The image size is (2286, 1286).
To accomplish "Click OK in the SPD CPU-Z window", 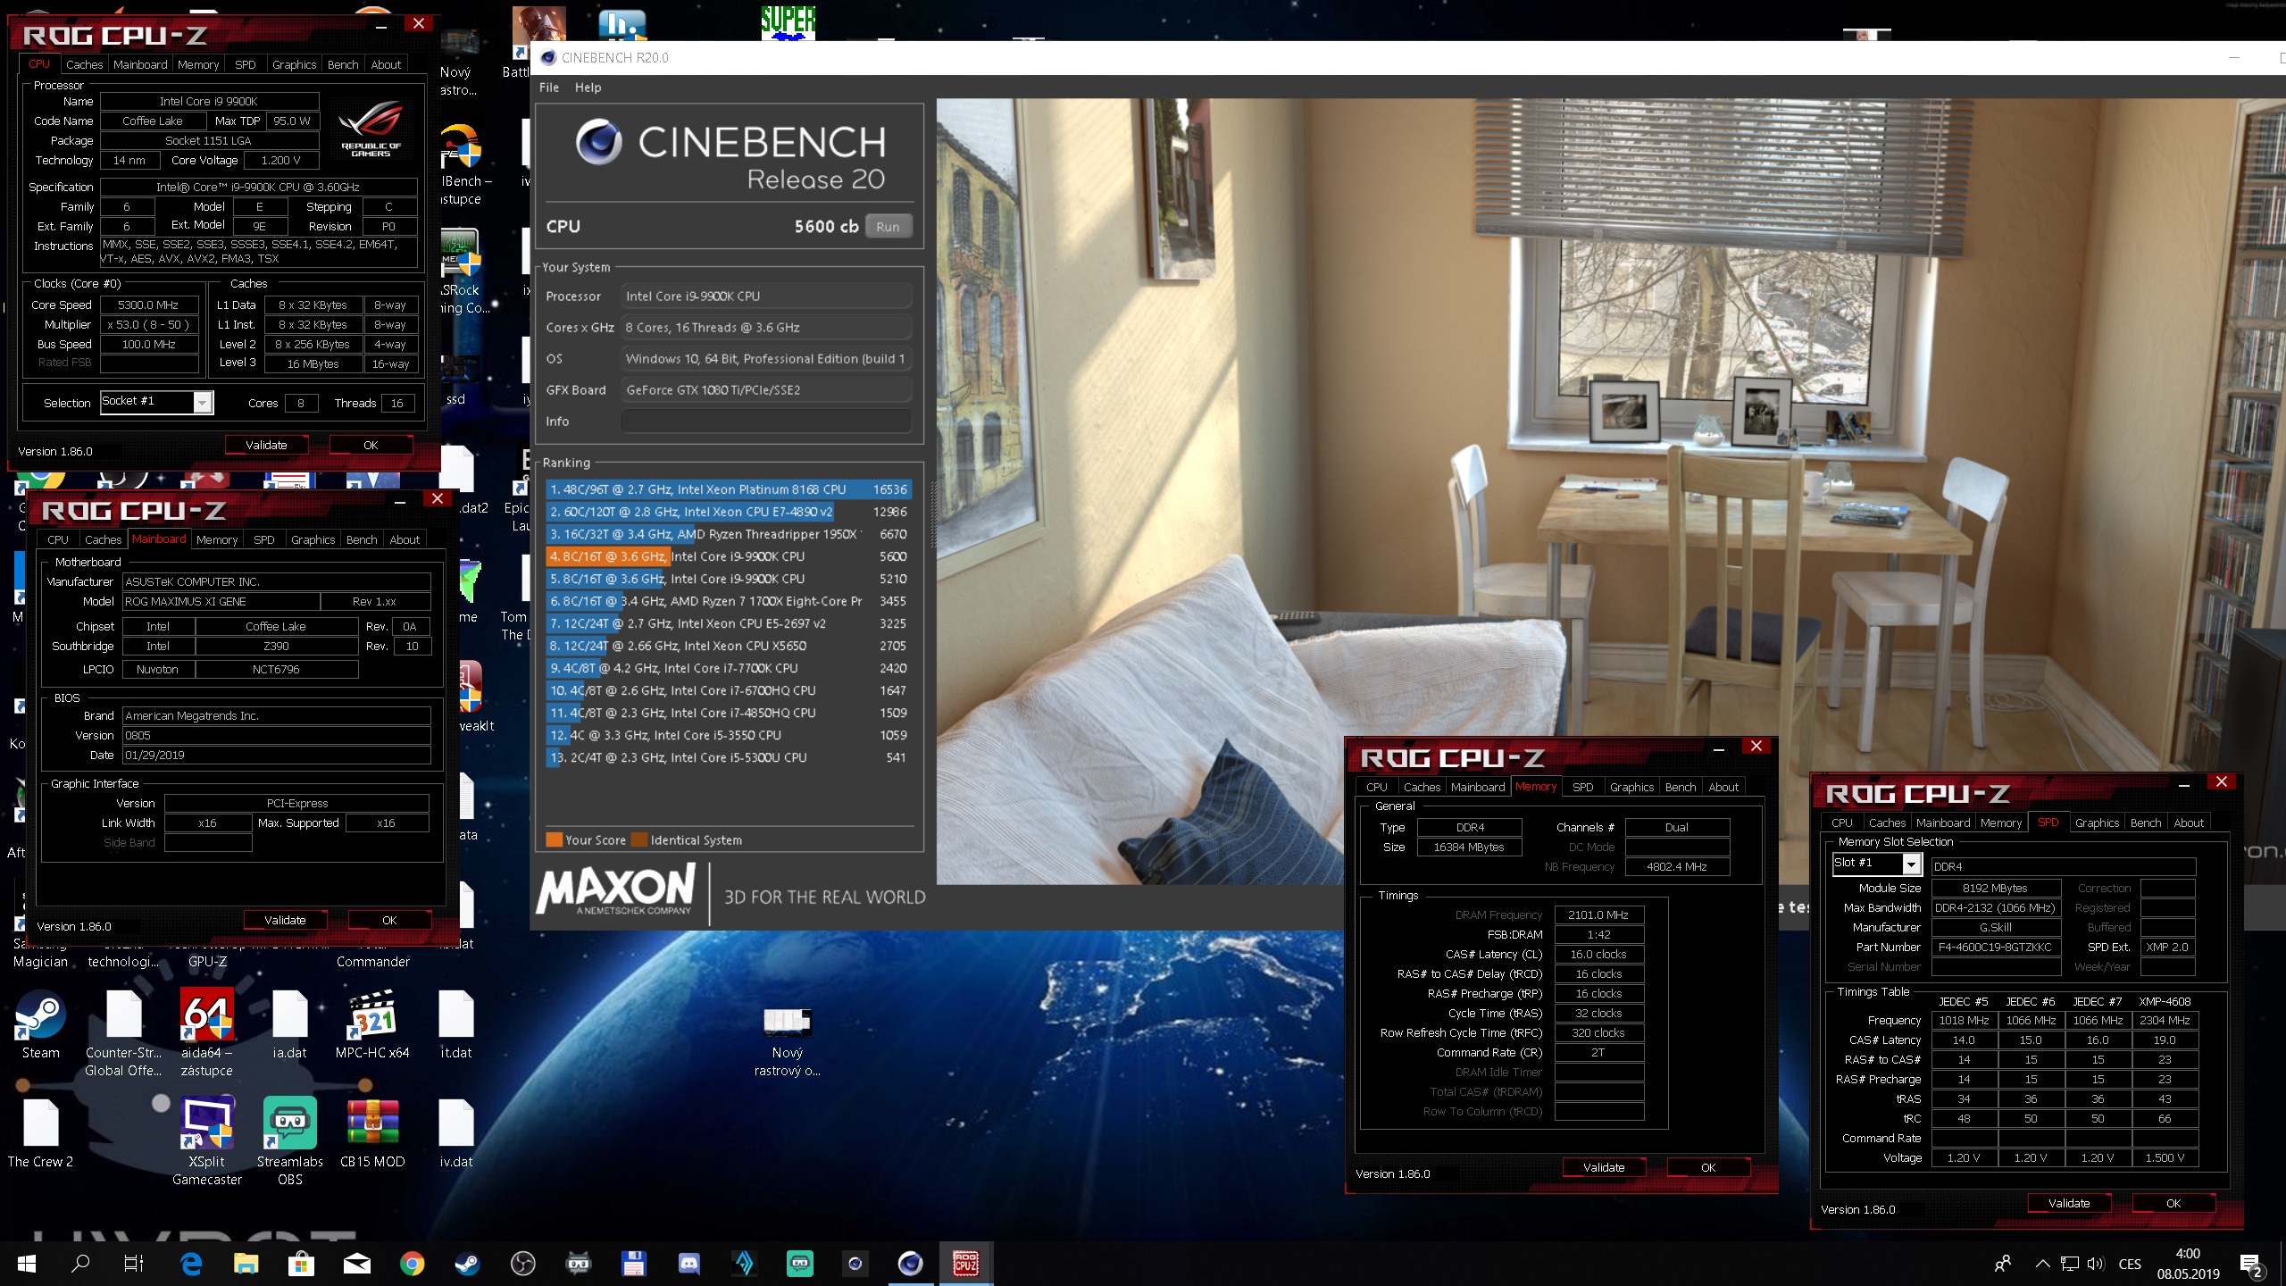I will point(2173,1203).
